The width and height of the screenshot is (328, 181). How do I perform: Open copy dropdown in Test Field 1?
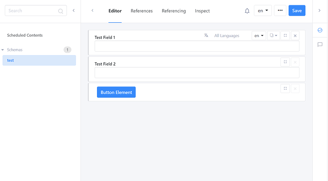(273, 36)
